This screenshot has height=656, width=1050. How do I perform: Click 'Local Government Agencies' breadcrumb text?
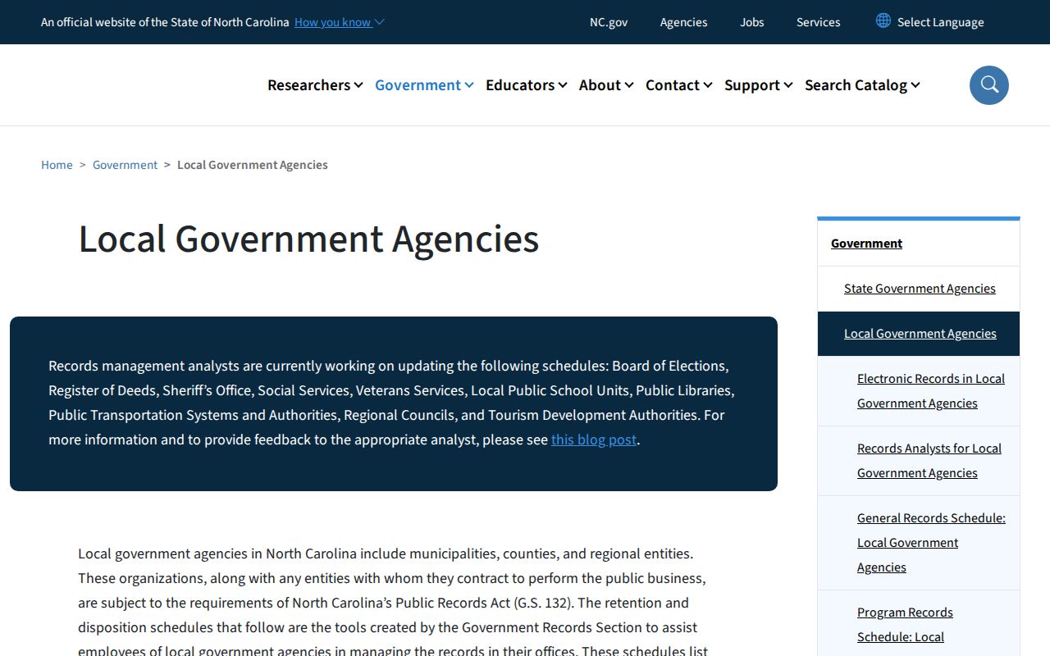[x=252, y=165]
